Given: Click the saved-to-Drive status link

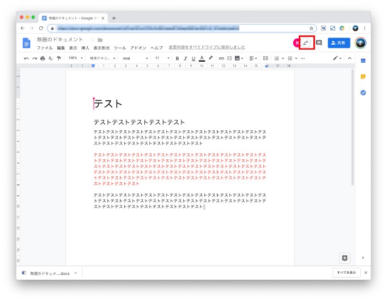Looking at the screenshot, I should 207,47.
